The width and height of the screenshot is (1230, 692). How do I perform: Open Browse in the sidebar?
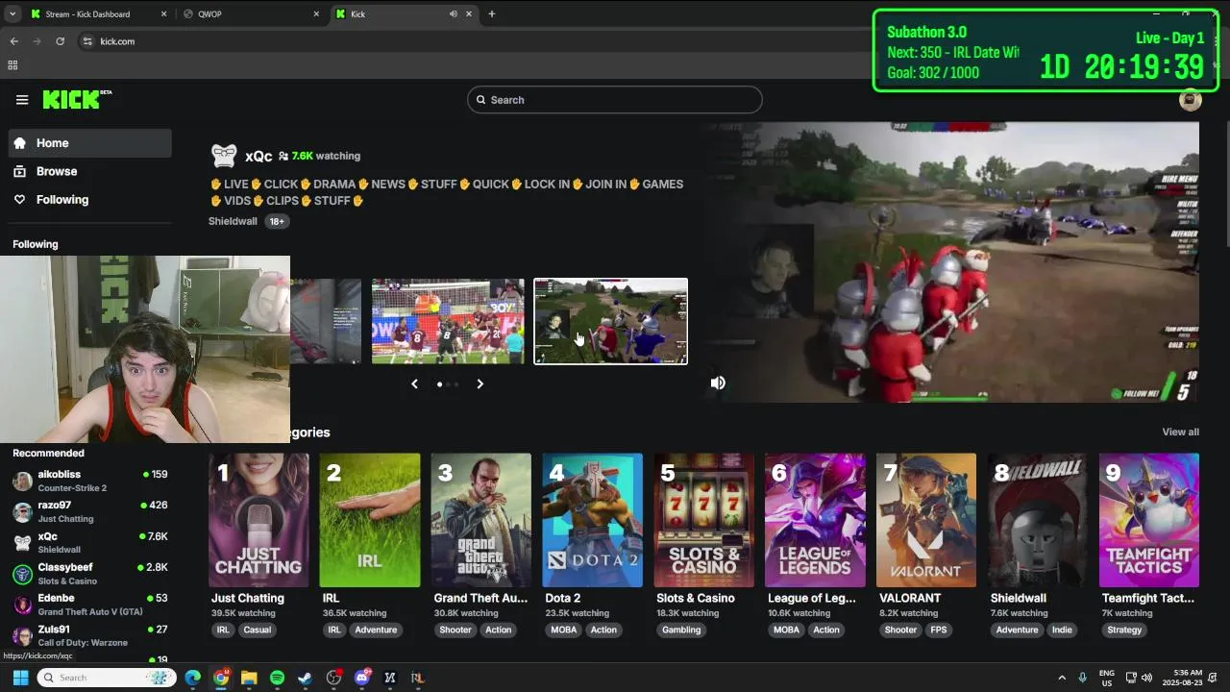90,171
